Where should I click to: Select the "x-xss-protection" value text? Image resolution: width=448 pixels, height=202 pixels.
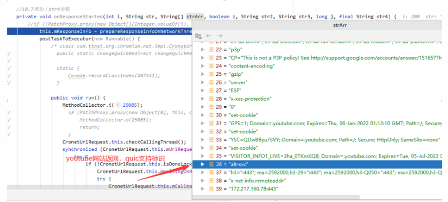pyautogui.click(x=250, y=99)
